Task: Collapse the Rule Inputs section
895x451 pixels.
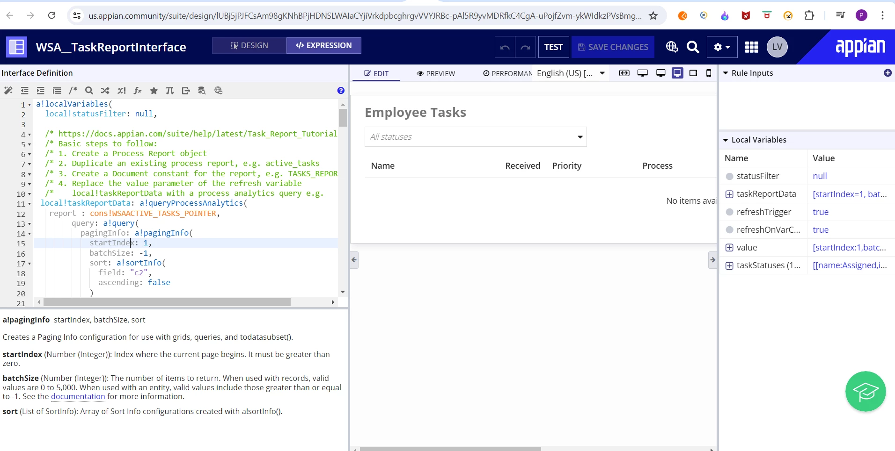Action: 726,73
